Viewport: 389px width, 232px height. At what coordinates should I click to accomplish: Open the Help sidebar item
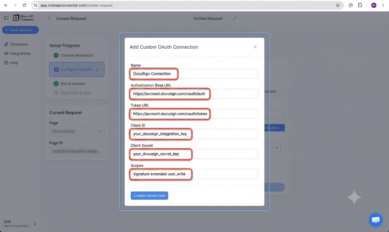tap(14, 63)
